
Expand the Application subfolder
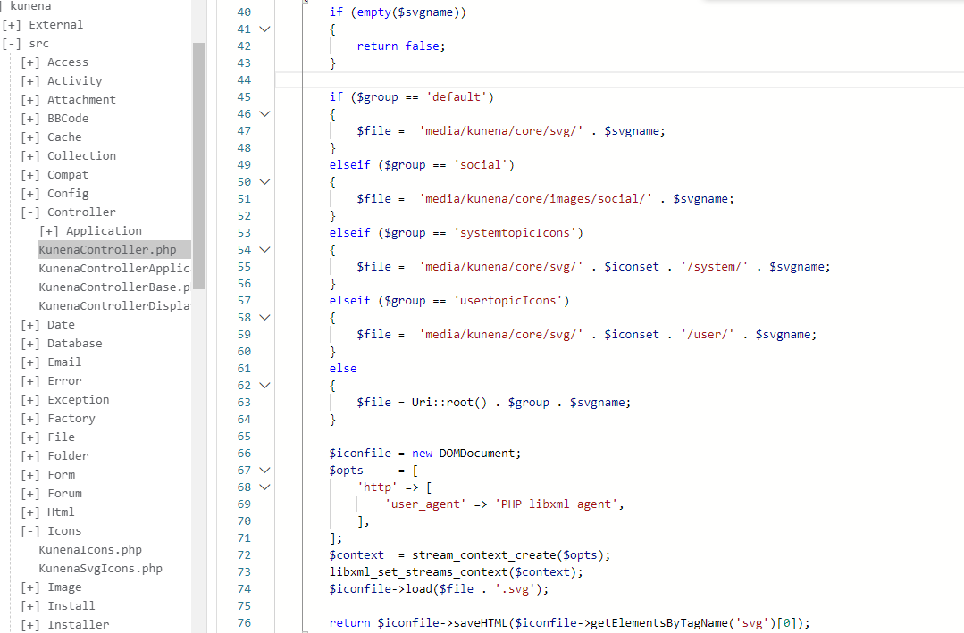(48, 231)
